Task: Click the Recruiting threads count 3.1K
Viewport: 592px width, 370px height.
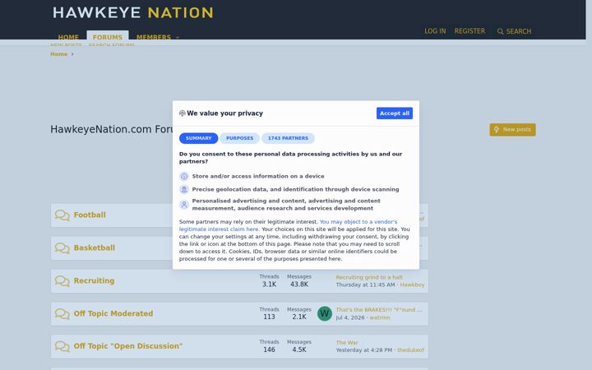Action: coord(269,284)
